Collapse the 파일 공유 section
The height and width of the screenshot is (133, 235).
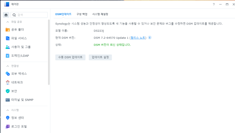(x=8, y=22)
